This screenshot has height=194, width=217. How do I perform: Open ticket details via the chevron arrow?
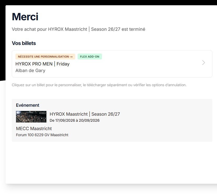pos(203,63)
